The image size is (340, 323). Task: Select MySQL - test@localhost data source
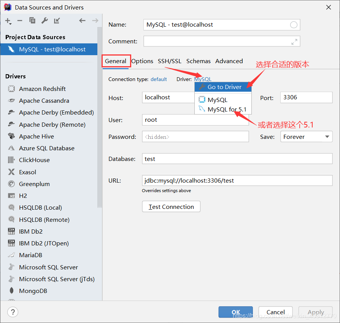(49, 49)
